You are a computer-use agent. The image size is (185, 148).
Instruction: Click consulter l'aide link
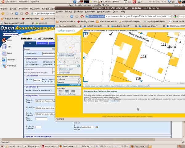tap(115, 101)
